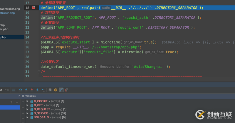The width and height of the screenshot is (235, 123).
Task: Click the pin arrow left of Variables header
Action: [x=18, y=96]
